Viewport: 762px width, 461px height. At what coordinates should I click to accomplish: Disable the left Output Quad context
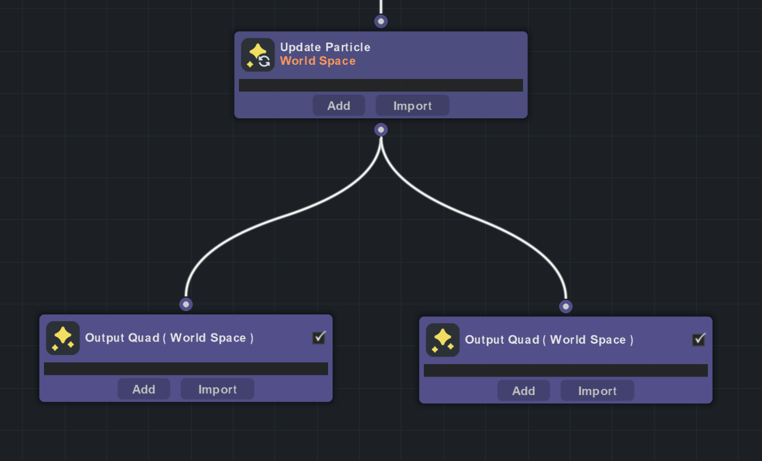coord(318,338)
